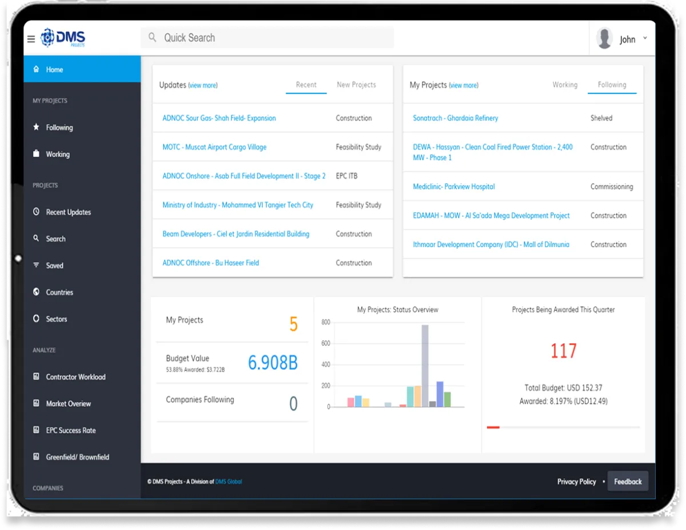Image resolution: width=686 pixels, height=530 pixels.
Task: Open Sonatrach - Ghardaia Refinery project
Action: point(456,118)
